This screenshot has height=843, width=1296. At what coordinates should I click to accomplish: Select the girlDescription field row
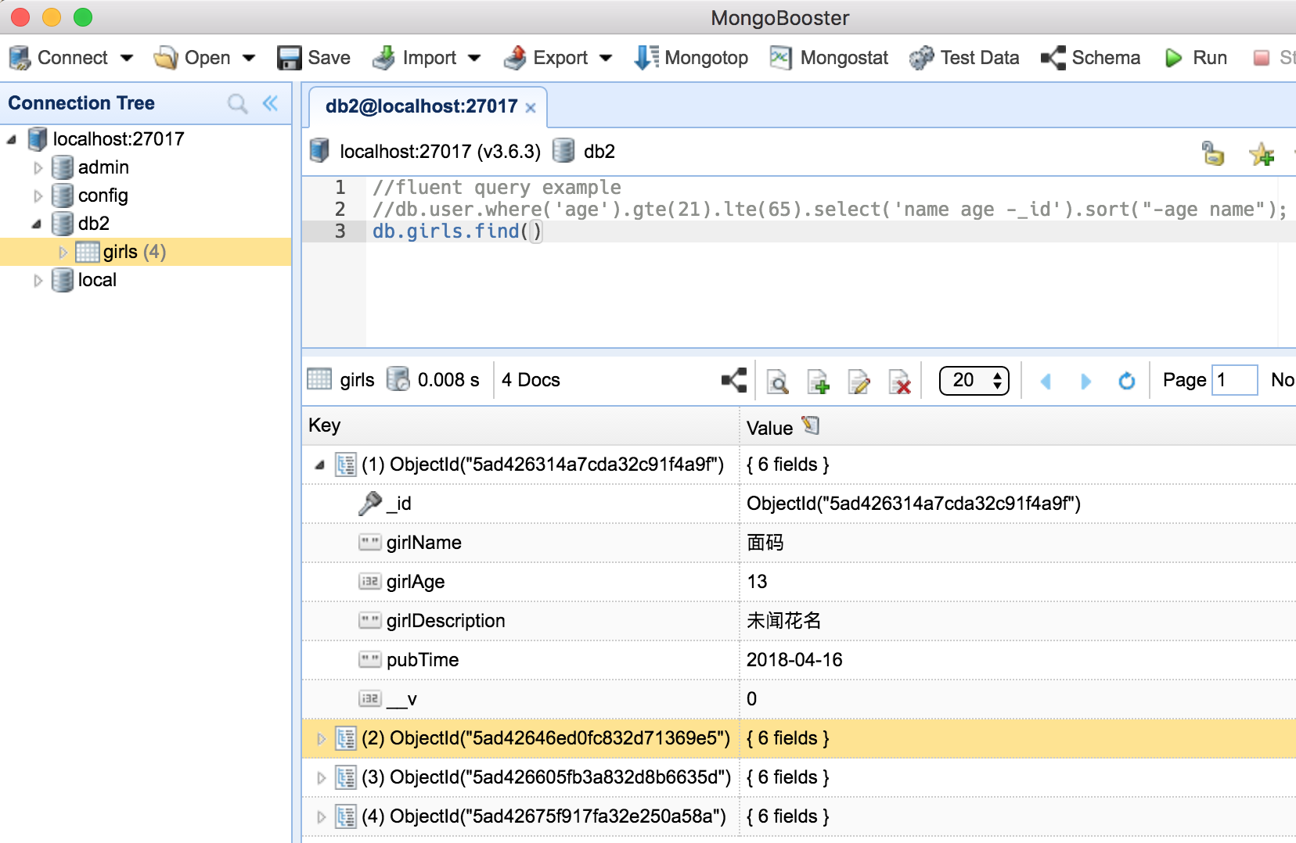point(799,621)
